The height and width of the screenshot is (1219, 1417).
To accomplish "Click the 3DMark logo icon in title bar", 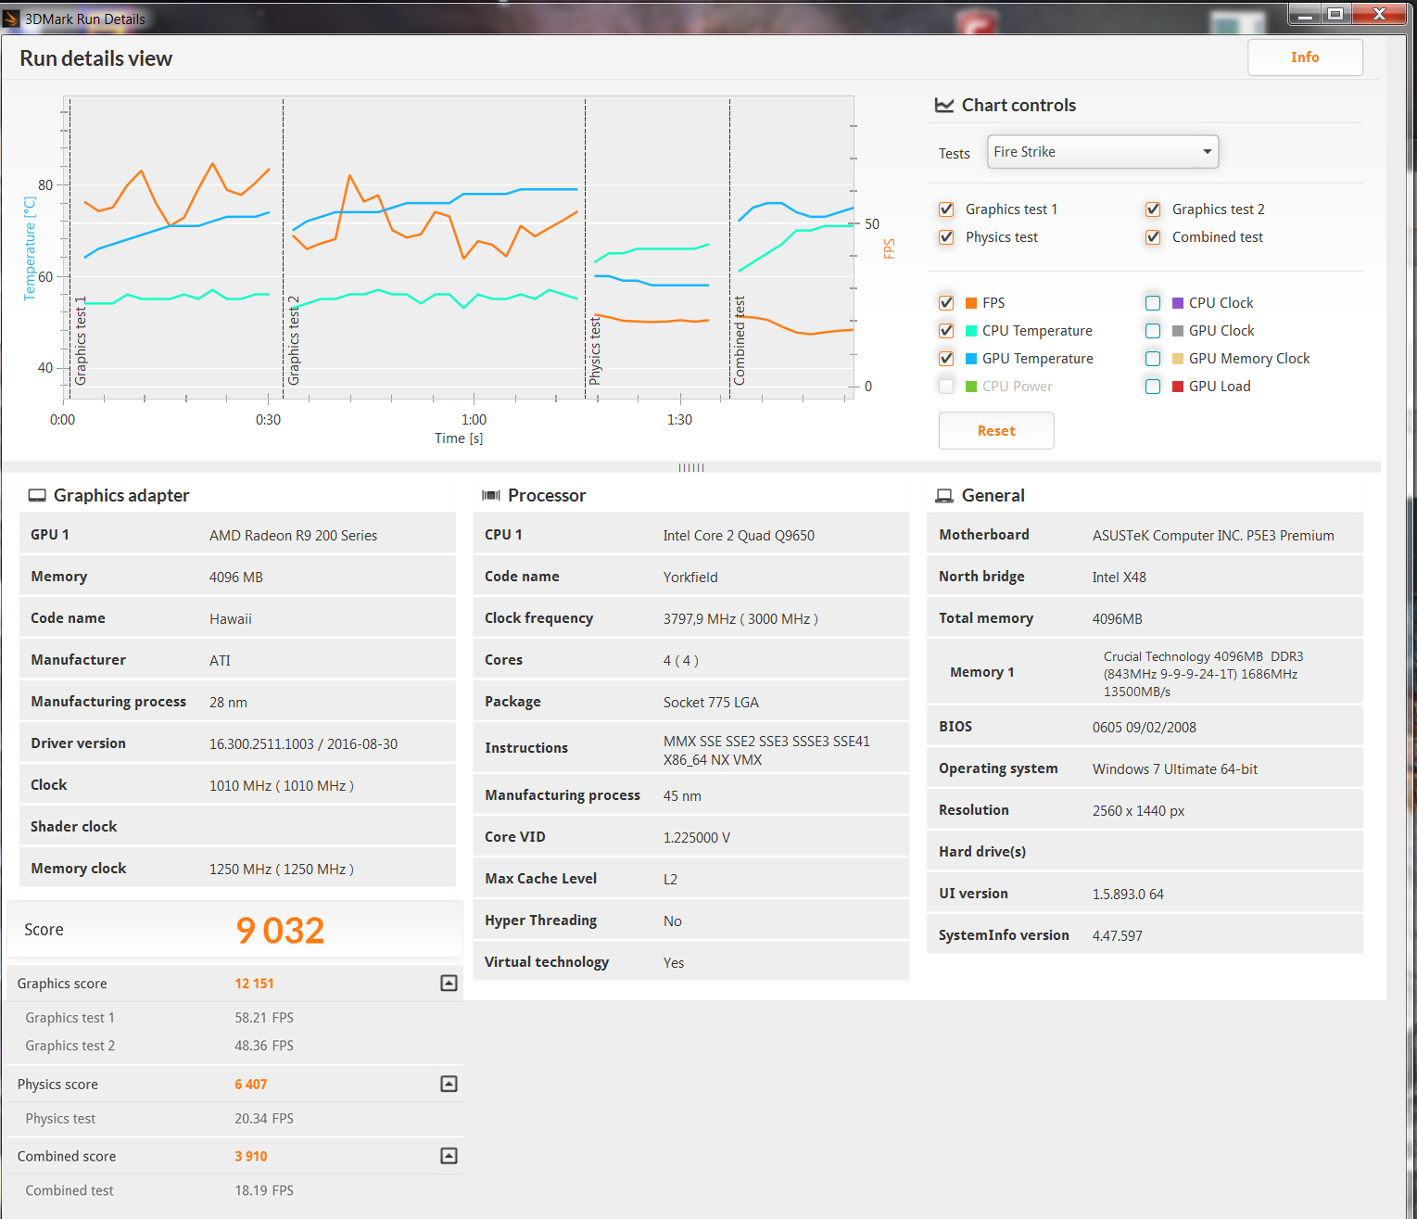I will click(x=11, y=19).
